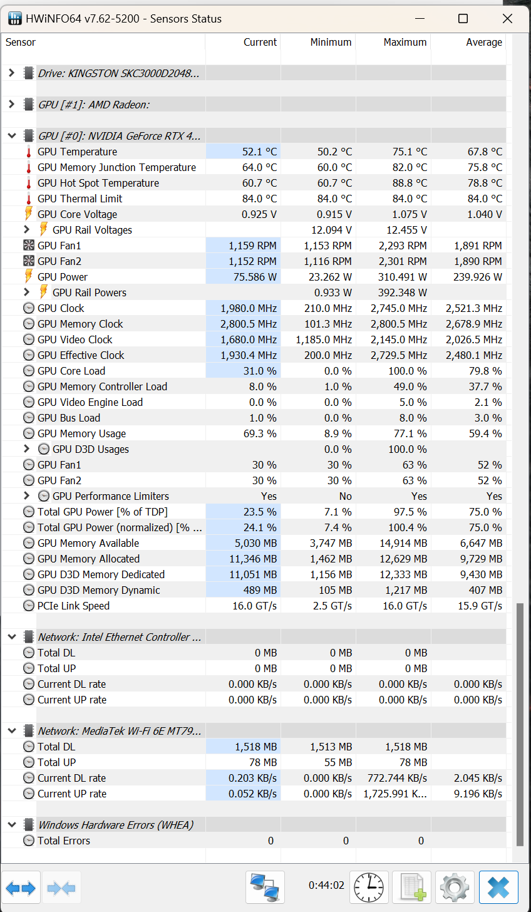Viewport: 531px width, 912px height.
Task: Start logging with the report-page icon
Action: click(412, 887)
